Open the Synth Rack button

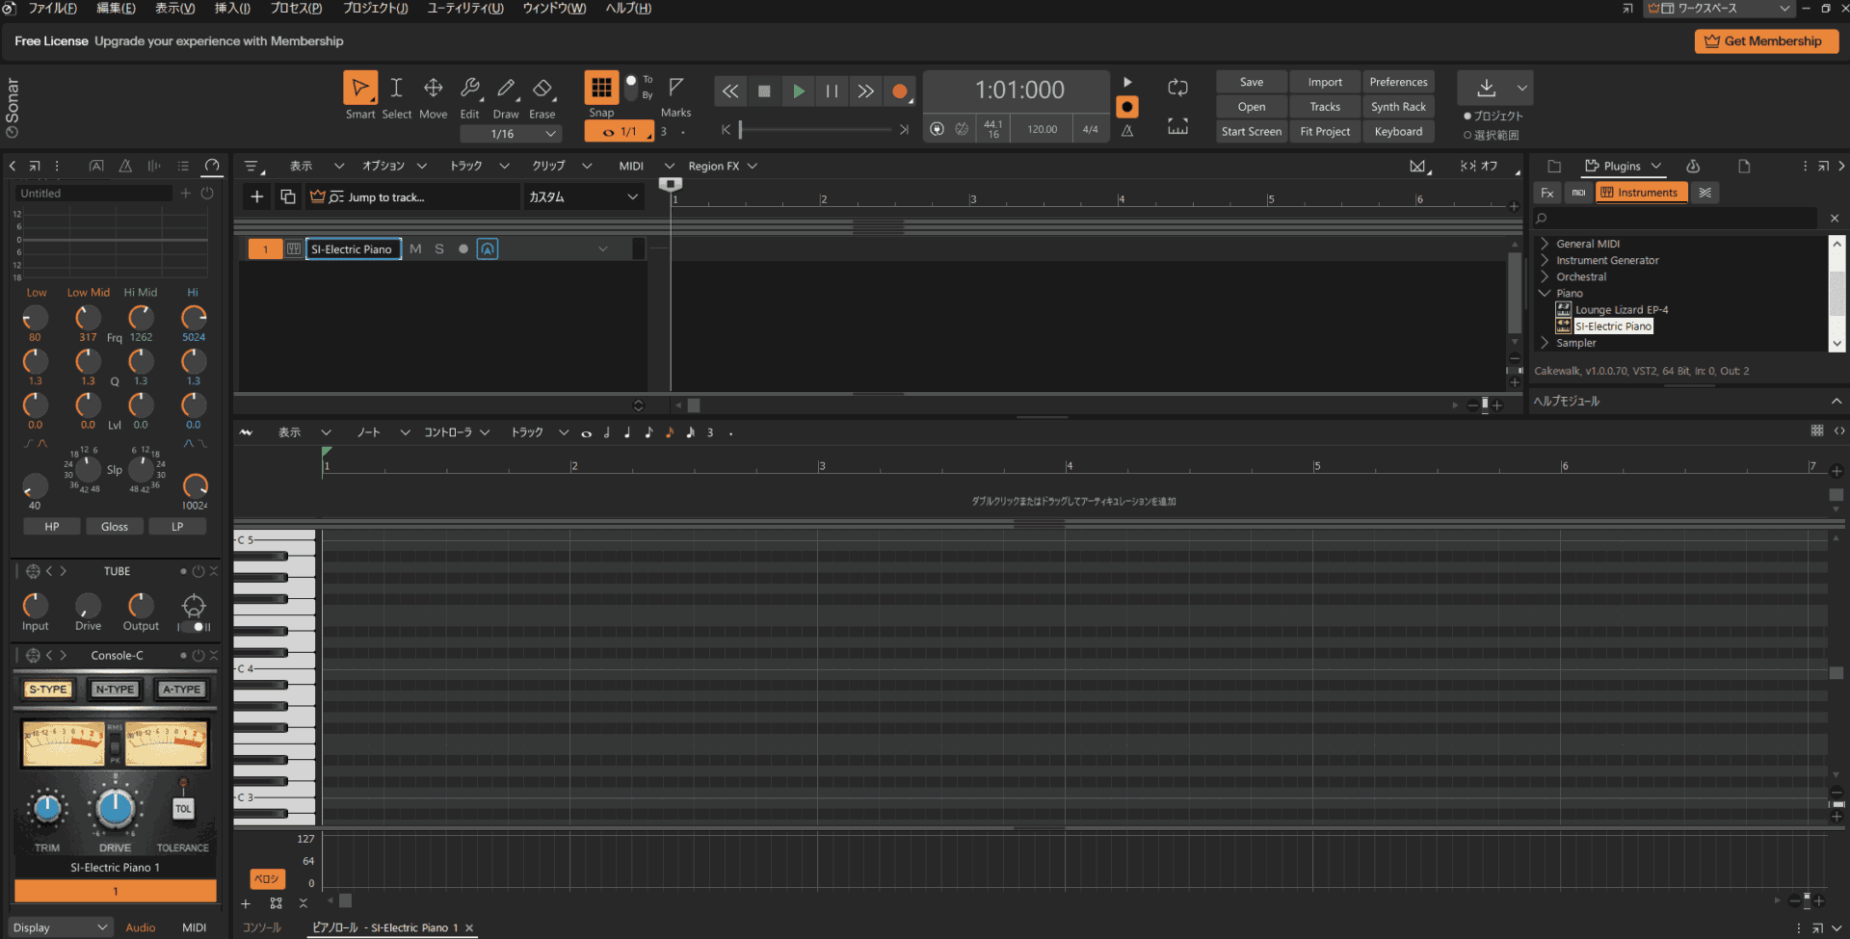coord(1398,107)
